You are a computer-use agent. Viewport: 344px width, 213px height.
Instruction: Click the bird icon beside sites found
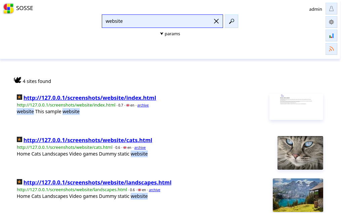pyautogui.click(x=17, y=80)
